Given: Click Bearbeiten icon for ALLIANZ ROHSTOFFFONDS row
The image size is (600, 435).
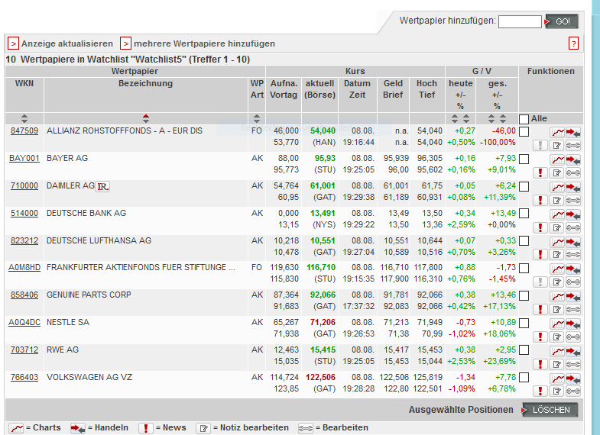Looking at the screenshot, I should (573, 145).
